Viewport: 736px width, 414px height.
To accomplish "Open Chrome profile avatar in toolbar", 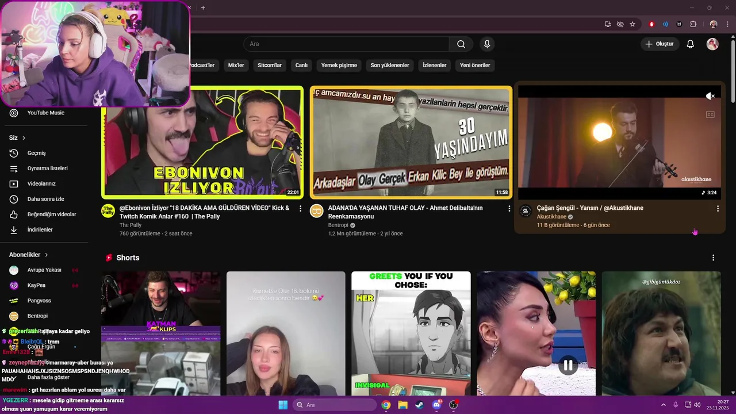I will point(714,24).
